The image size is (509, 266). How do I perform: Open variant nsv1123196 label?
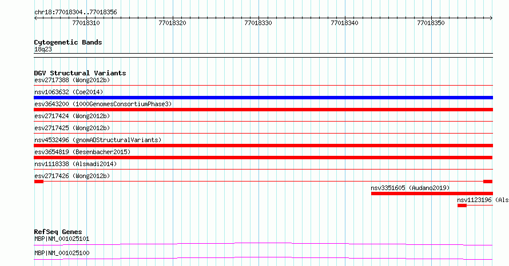[x=483, y=200]
